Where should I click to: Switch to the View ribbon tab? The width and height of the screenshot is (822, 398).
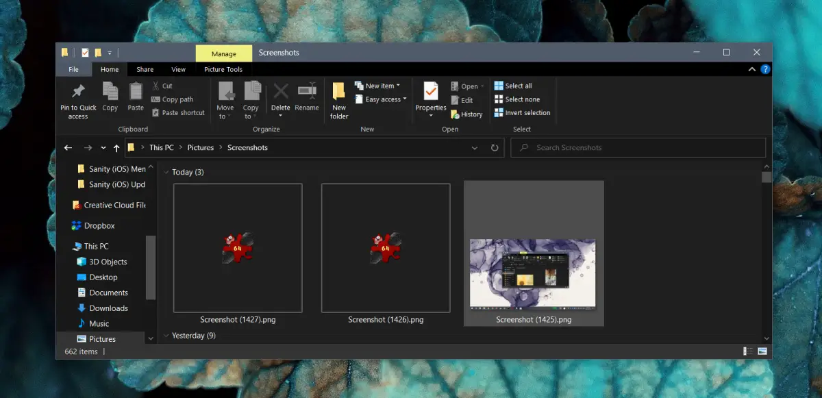(178, 69)
